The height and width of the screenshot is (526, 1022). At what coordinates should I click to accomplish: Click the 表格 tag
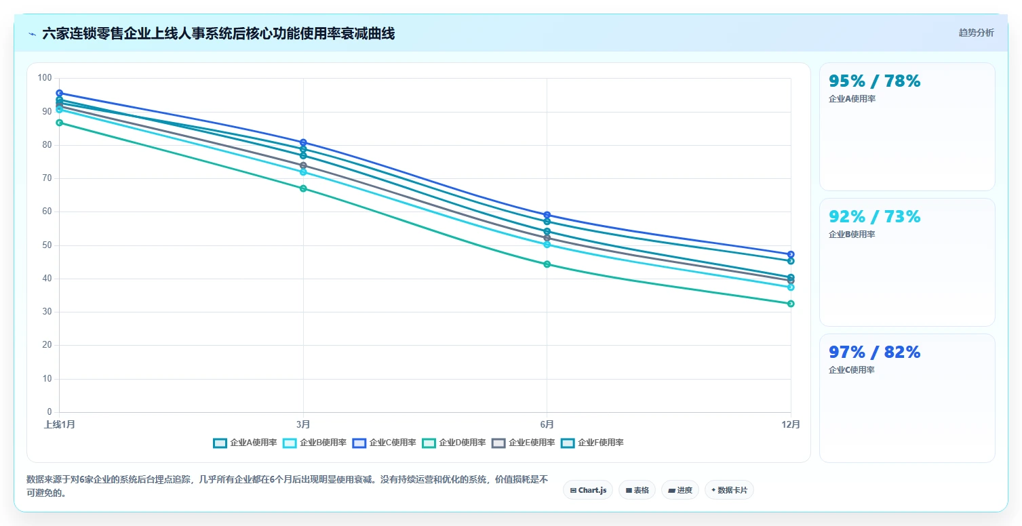[637, 490]
